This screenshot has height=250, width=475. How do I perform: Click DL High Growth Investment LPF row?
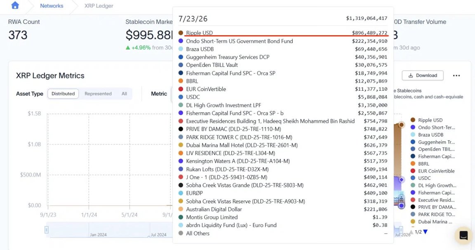click(283, 105)
